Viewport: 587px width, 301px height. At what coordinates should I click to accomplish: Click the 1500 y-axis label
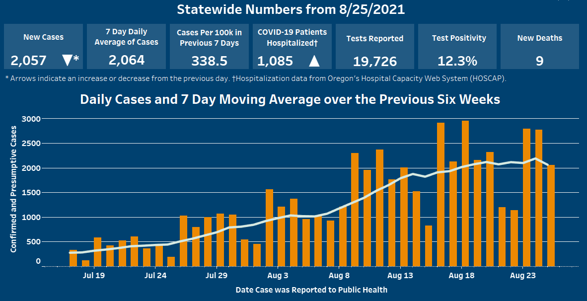pos(31,193)
